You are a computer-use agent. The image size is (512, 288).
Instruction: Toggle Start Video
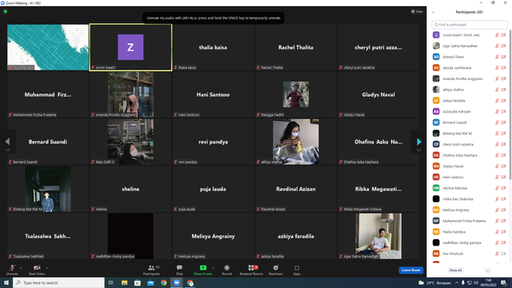pos(37,270)
